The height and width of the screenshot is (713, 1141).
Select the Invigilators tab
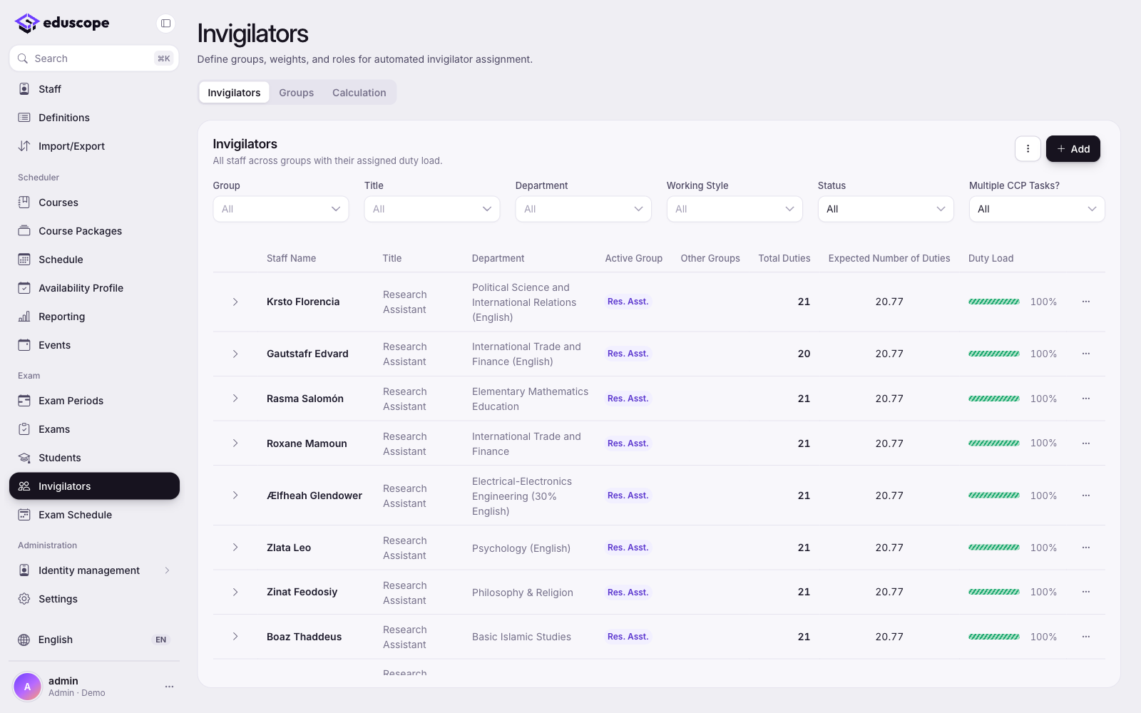234,93
